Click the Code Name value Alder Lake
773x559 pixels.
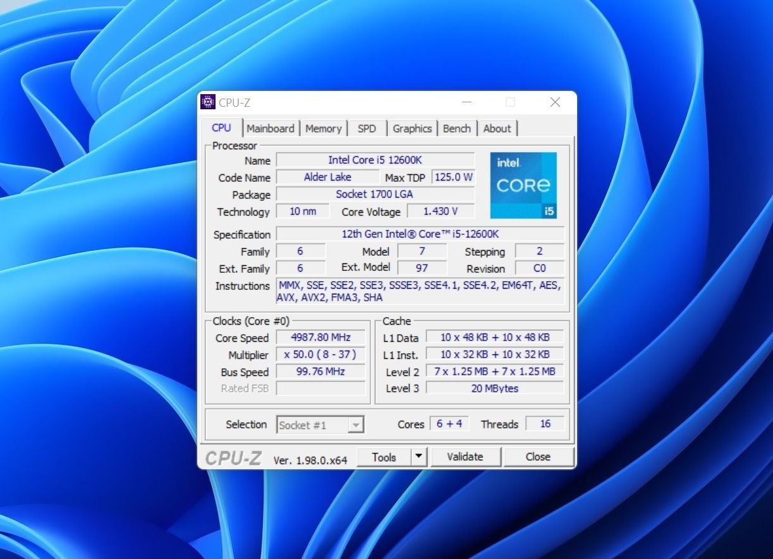[327, 177]
